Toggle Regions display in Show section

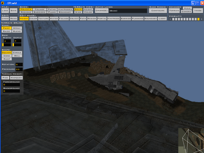pyautogui.click(x=26, y=12)
